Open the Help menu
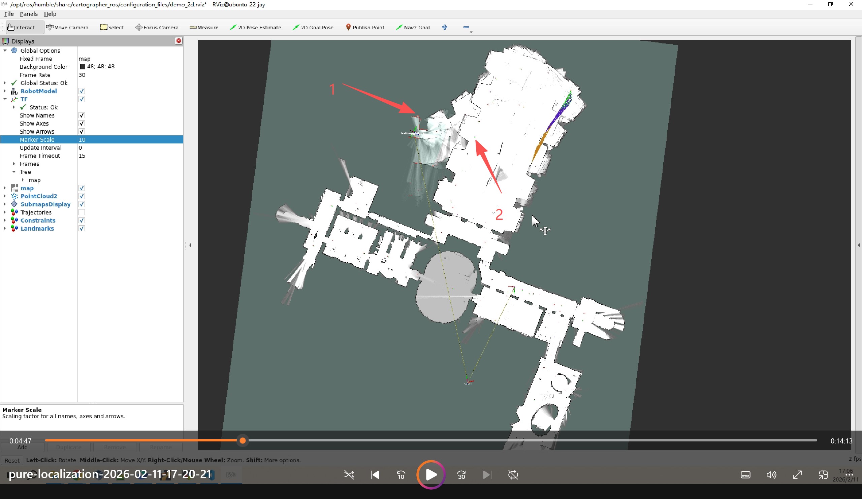Viewport: 862px width, 499px height. [50, 14]
